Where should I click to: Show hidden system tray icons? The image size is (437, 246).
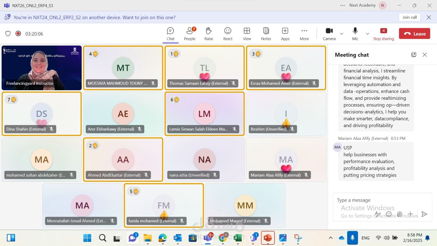330,238
